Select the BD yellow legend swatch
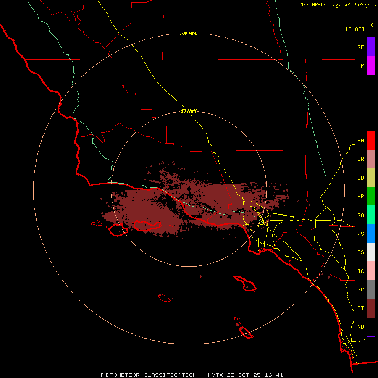The width and height of the screenshot is (378, 378). point(371,178)
